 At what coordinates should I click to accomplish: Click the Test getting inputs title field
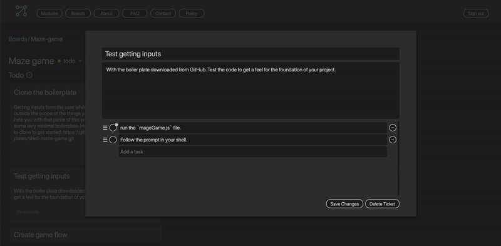250,54
